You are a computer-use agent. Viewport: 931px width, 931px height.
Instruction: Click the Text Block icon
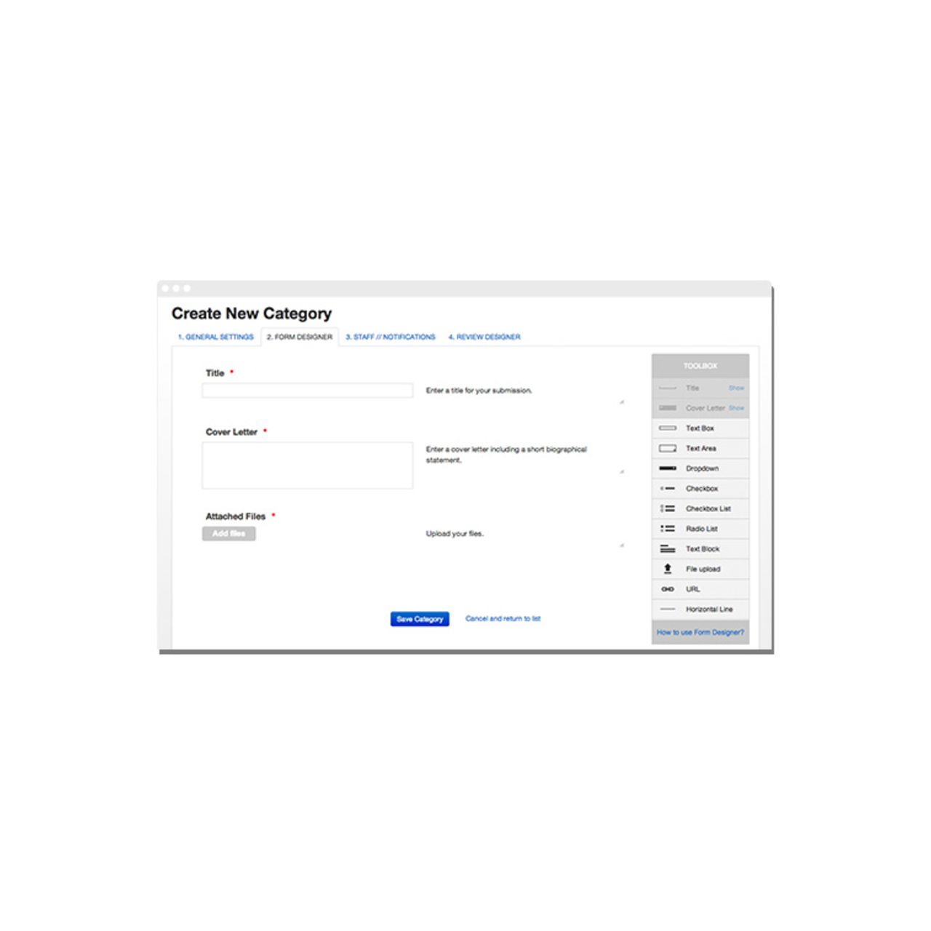click(x=666, y=548)
